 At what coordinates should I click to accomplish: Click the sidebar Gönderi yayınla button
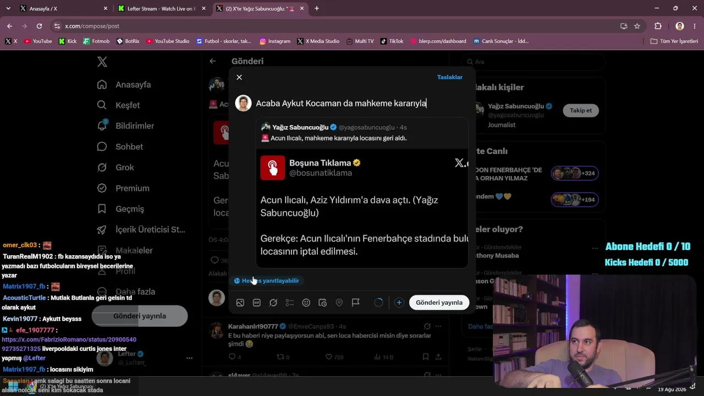point(140,316)
